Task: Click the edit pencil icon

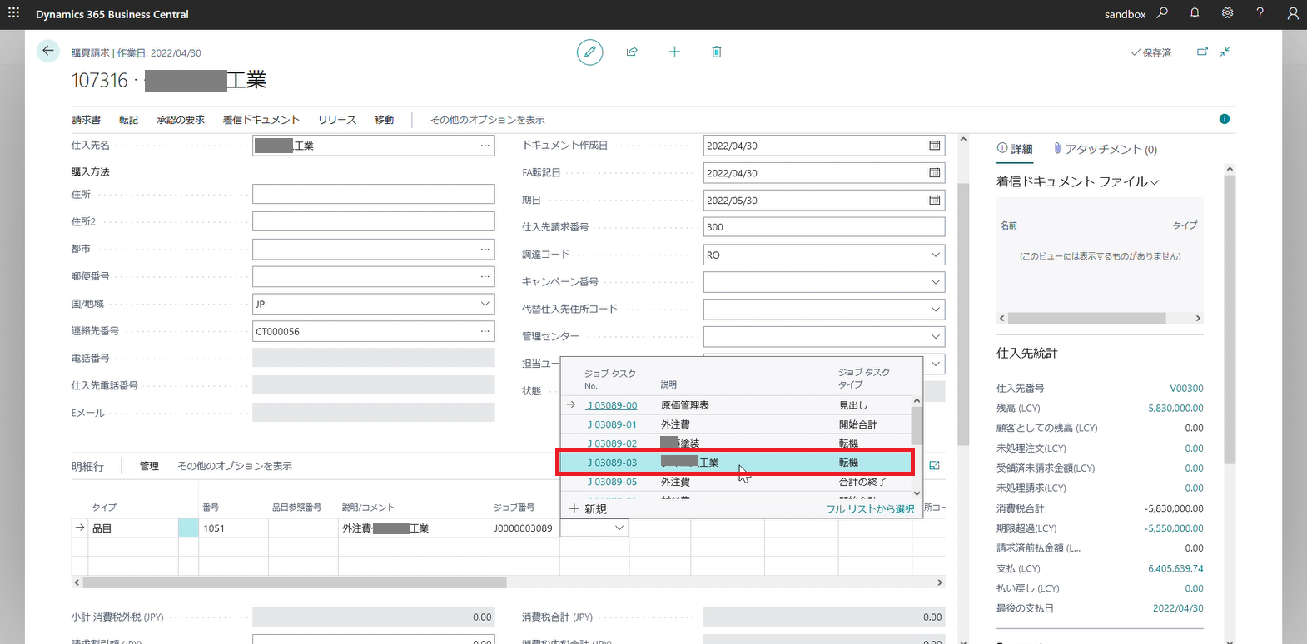Action: tap(589, 52)
